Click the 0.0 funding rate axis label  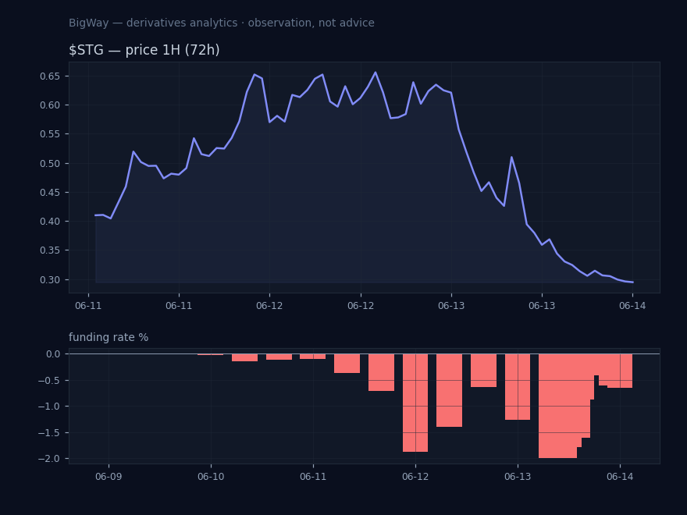53,353
